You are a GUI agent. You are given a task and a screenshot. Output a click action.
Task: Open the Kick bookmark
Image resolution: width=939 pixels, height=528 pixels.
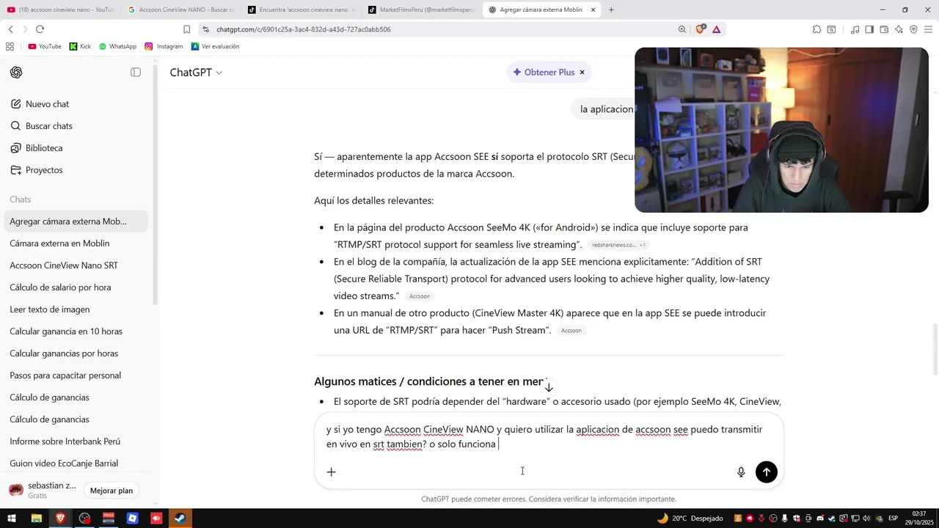80,46
